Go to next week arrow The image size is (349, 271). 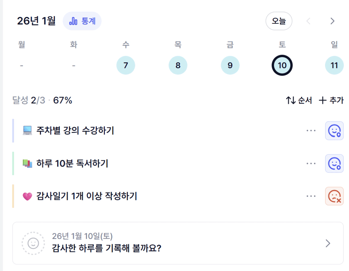click(332, 21)
